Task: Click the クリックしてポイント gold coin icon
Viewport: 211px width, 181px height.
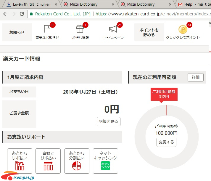Action: 183,30
